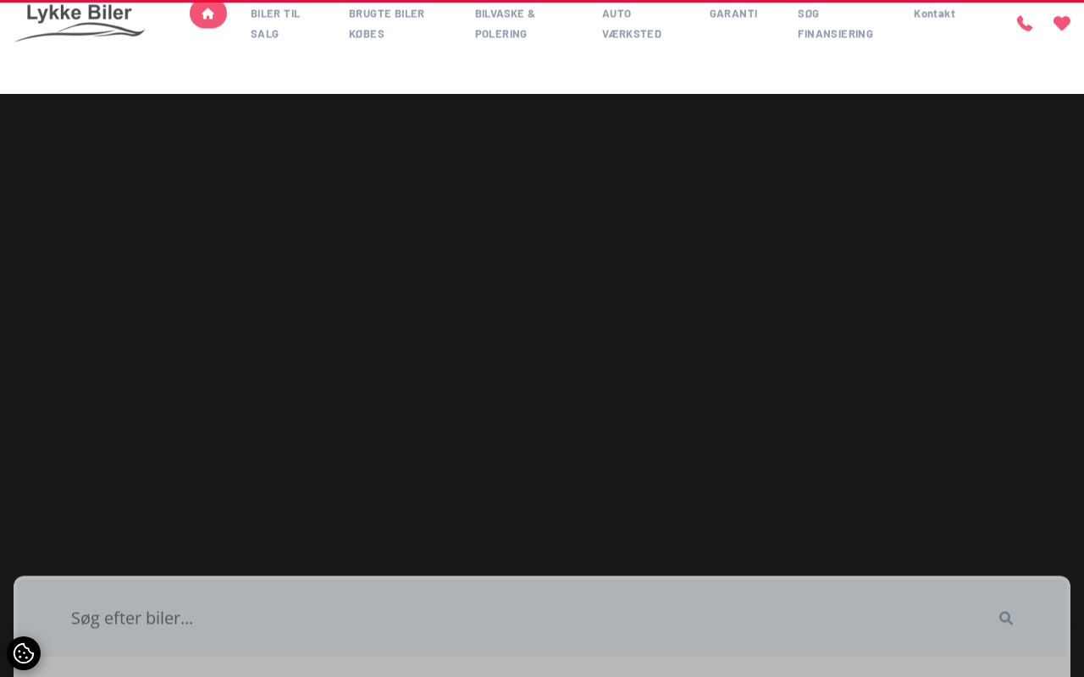This screenshot has width=1084, height=677.
Task: Open Biler til salg menu
Action: (276, 24)
